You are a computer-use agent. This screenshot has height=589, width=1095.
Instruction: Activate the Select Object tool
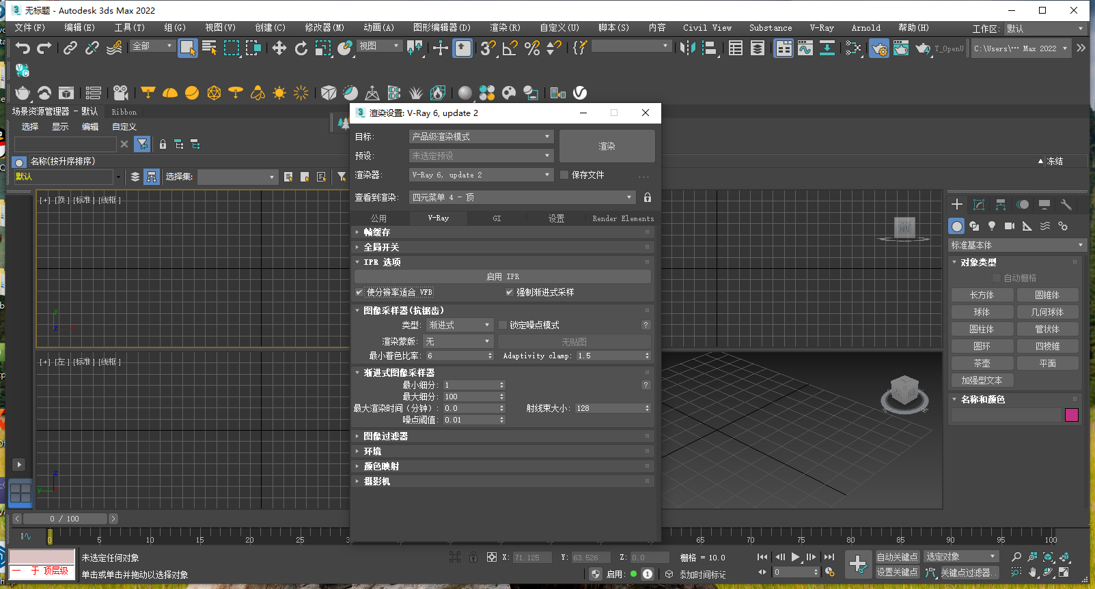(187, 48)
